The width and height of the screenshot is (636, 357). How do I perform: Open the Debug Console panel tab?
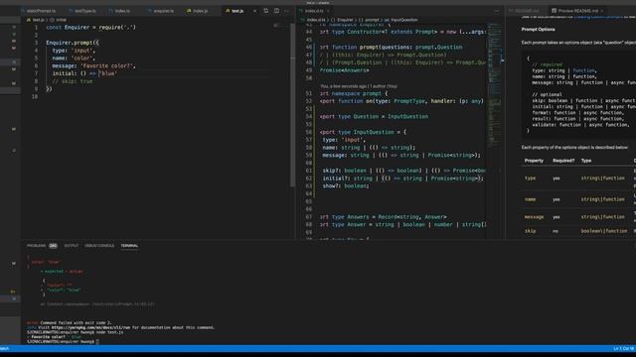tap(99, 246)
